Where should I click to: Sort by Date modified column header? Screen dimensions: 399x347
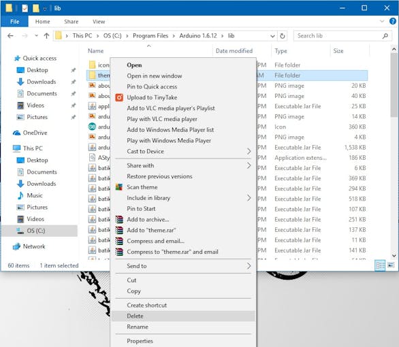234,51
